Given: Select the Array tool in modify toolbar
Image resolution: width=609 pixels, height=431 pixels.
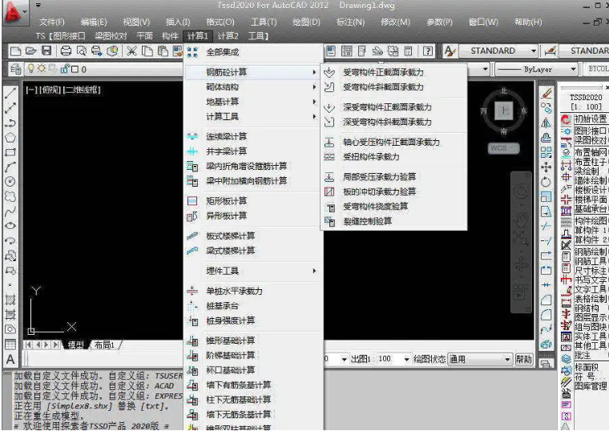Looking at the screenshot, I should [x=546, y=152].
